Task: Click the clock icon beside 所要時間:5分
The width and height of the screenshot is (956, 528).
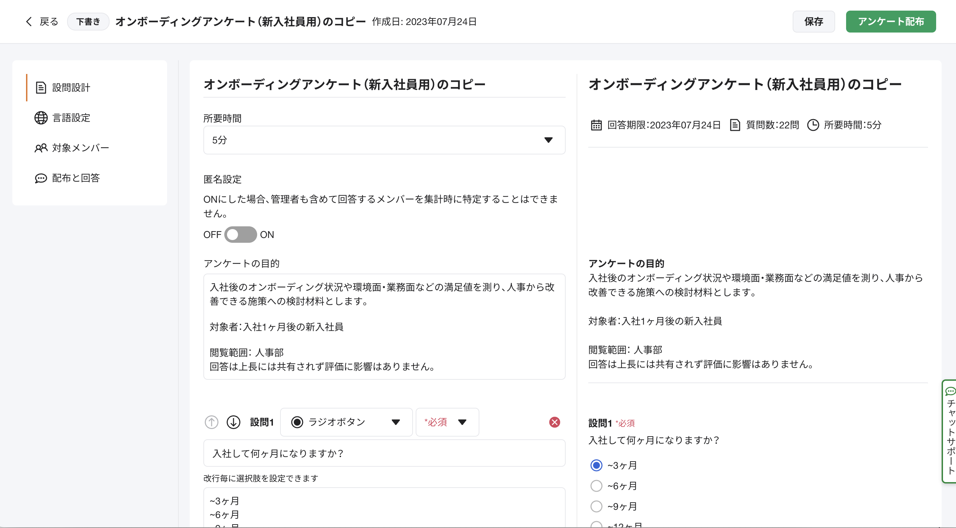Action: [813, 125]
